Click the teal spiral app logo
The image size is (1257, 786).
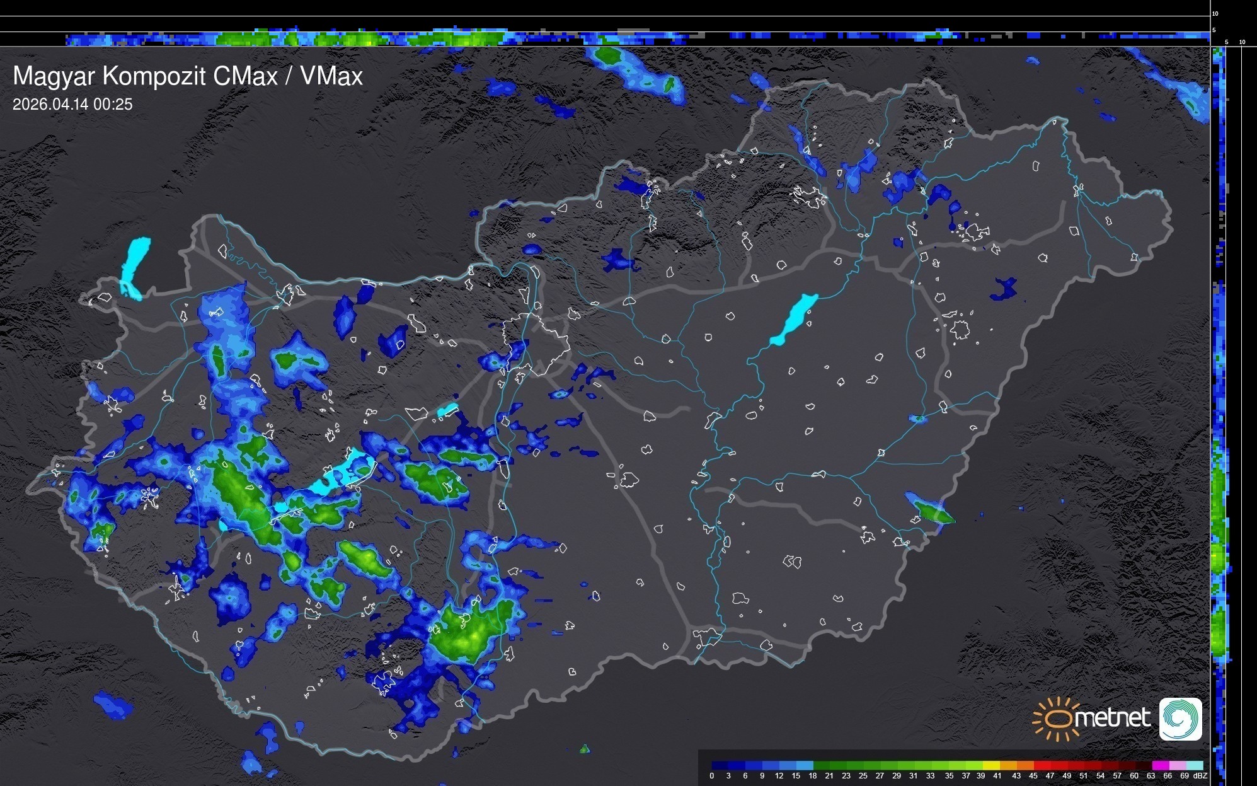1180,719
